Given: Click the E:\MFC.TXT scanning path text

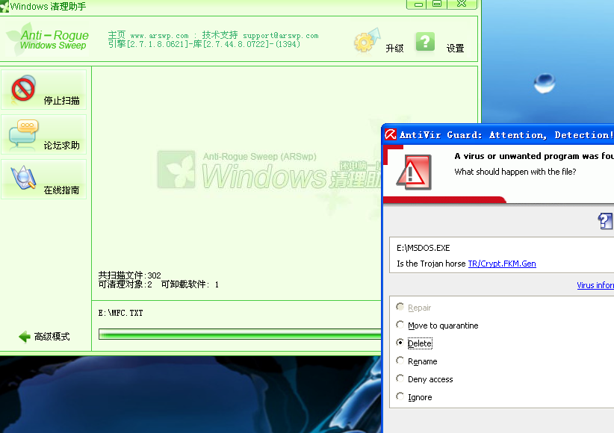Looking at the screenshot, I should 120,313.
